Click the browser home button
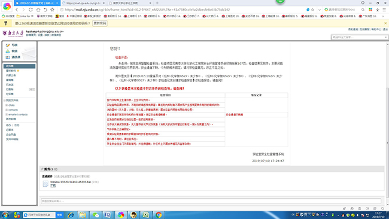This screenshot has width=389, height=219. tap(38, 10)
